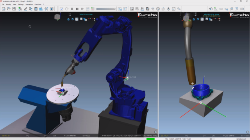Create a new project file

coord(4,9)
